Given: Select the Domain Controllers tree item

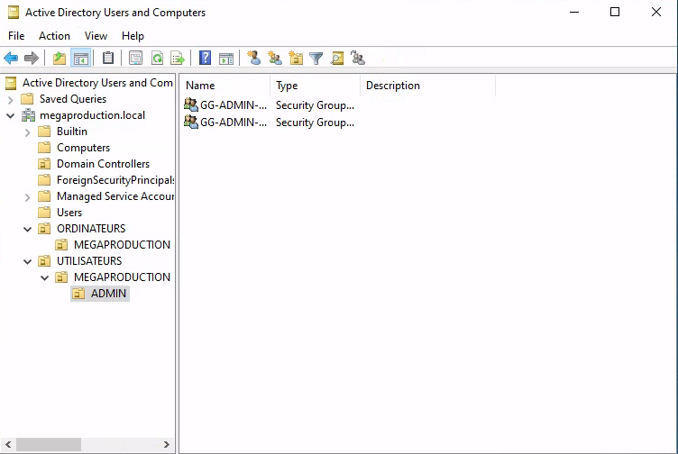Looking at the screenshot, I should [x=103, y=164].
